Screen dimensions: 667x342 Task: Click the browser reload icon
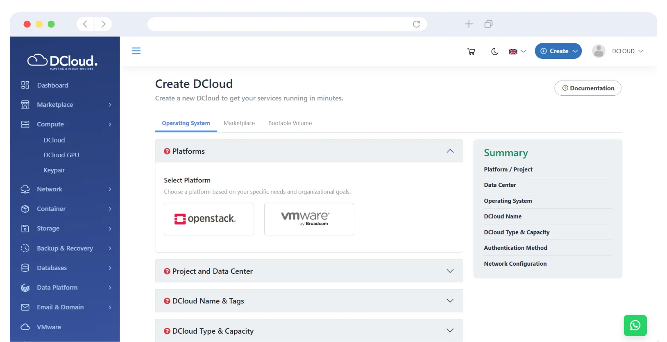click(416, 24)
